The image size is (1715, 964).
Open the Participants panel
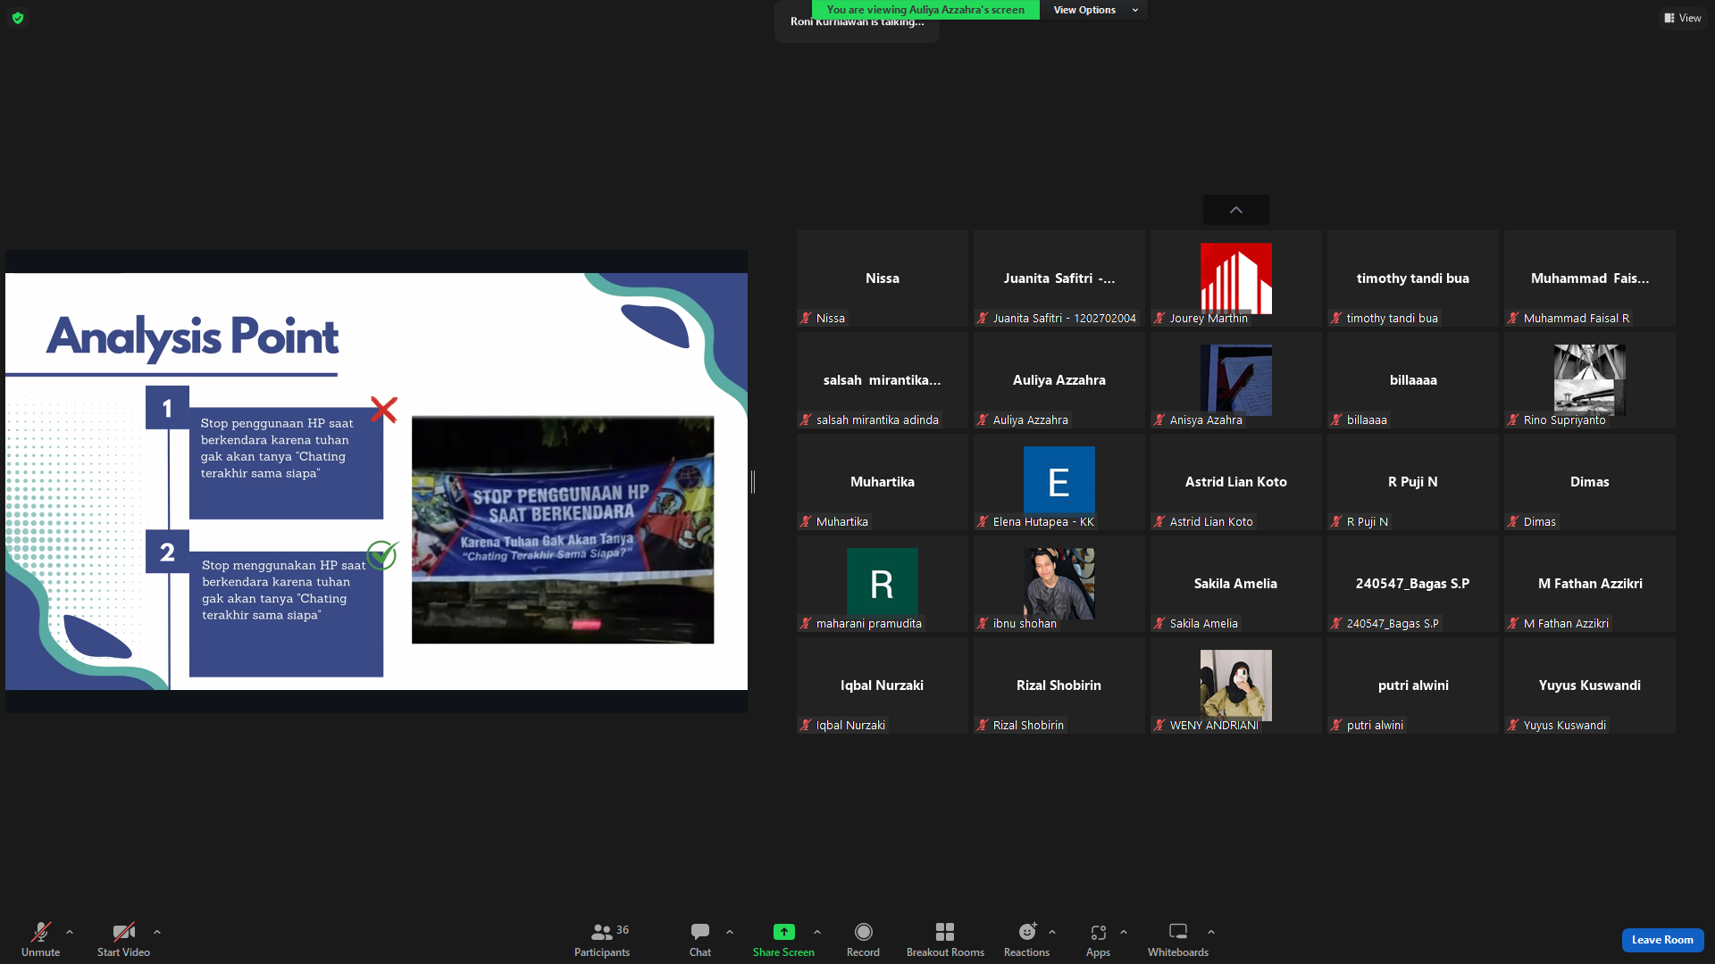click(x=602, y=940)
